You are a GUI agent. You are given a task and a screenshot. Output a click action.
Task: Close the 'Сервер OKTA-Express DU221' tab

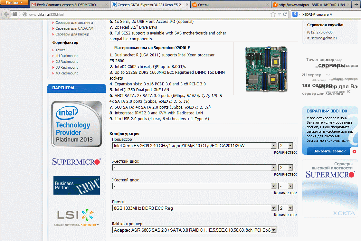[187, 5]
